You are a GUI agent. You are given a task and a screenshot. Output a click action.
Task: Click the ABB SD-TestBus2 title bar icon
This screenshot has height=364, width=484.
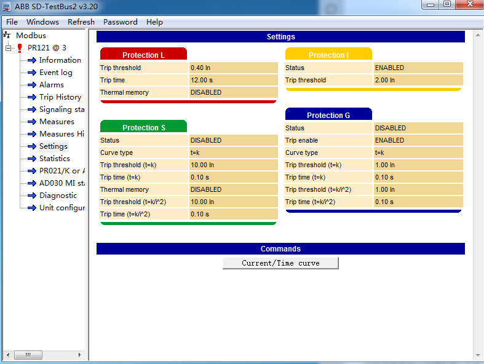click(7, 7)
